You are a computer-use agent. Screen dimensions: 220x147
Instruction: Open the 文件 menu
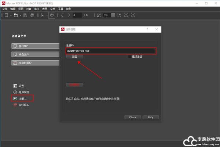(5, 8)
